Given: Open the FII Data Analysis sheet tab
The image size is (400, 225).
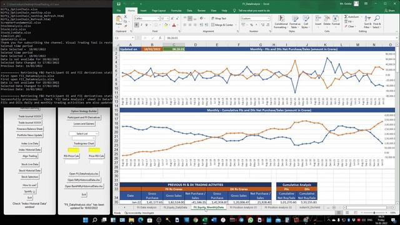Looking at the screenshot, I should 146,207.
